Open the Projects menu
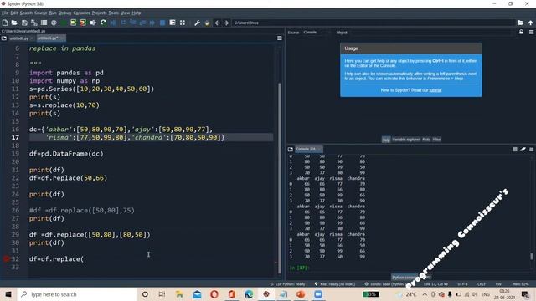Image resolution: width=536 pixels, height=301 pixels. pyautogui.click(x=99, y=13)
